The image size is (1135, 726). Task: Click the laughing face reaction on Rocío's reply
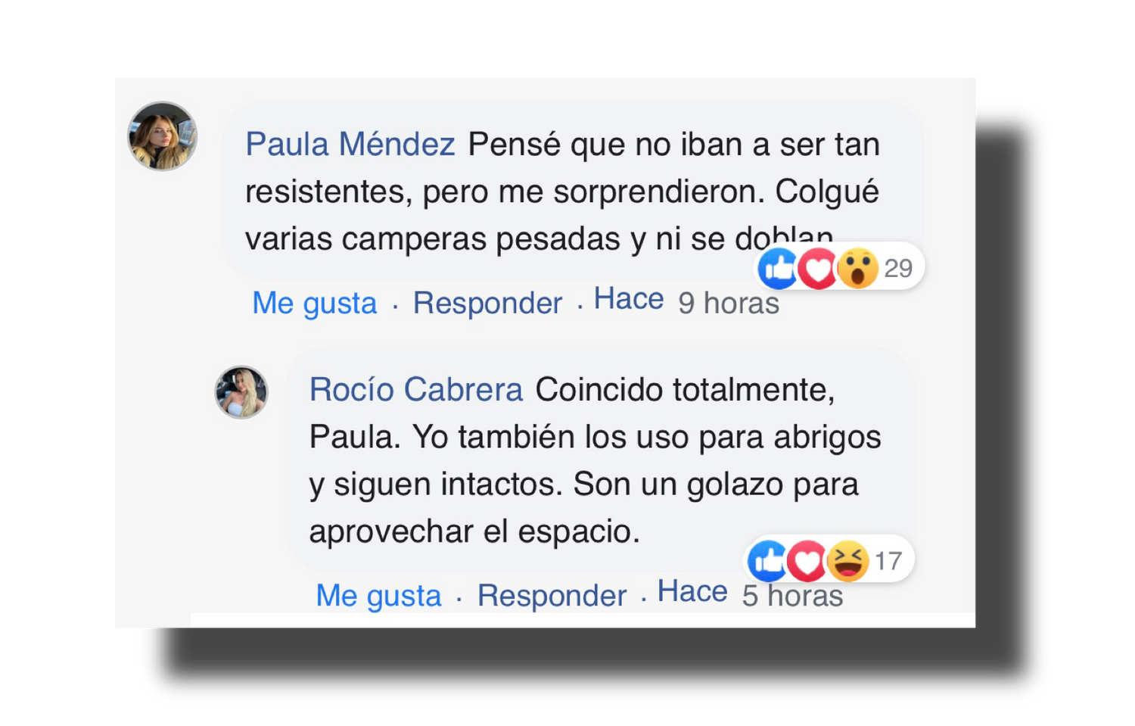(x=847, y=562)
